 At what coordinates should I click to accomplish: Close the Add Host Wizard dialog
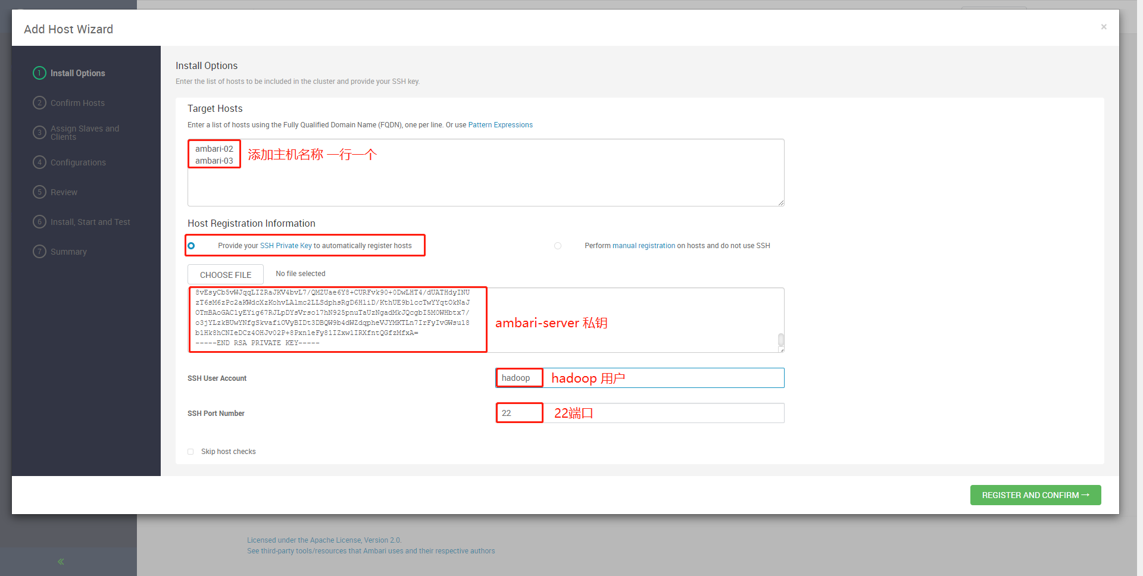[x=1104, y=27]
